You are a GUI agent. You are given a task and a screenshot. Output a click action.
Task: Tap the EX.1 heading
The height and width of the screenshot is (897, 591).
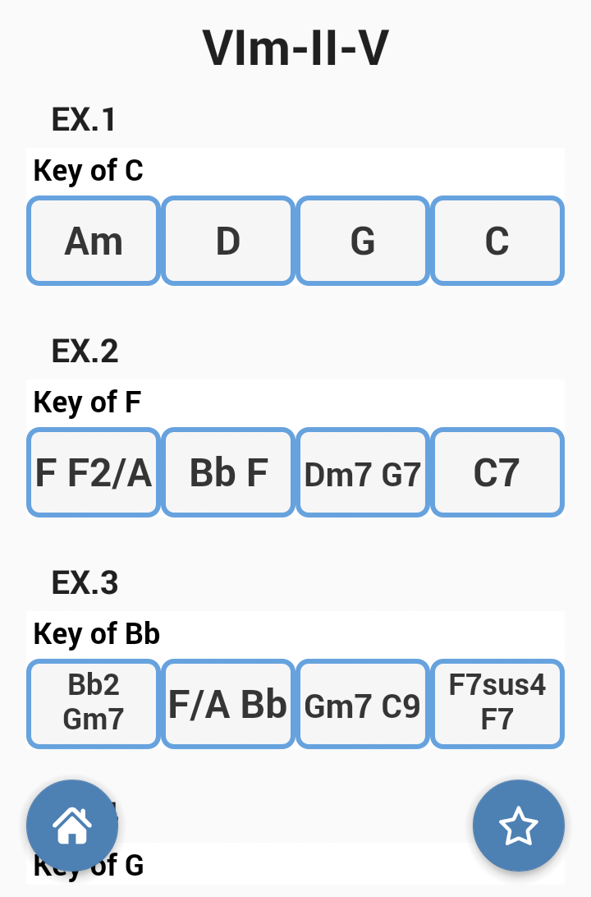point(84,120)
